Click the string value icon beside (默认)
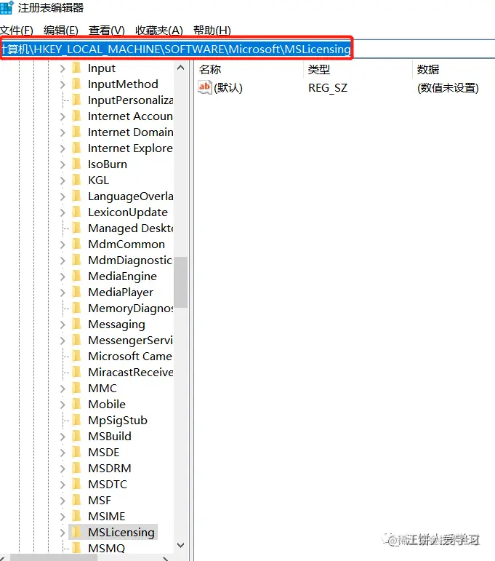 pyautogui.click(x=205, y=87)
